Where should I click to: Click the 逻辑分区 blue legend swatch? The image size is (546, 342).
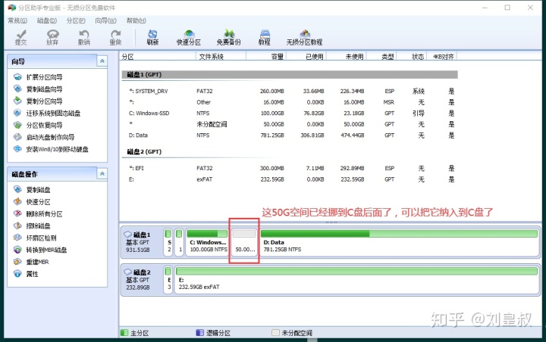coord(200,333)
